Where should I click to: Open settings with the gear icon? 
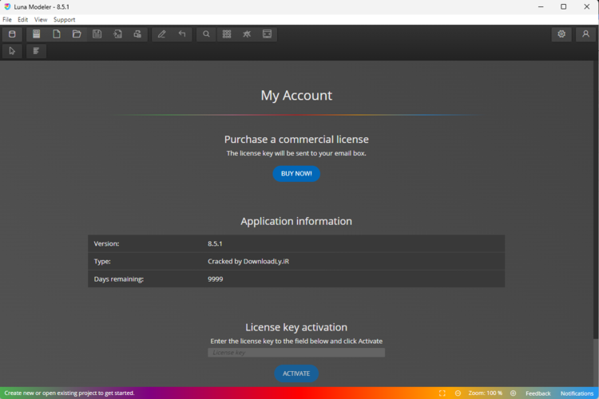click(561, 34)
